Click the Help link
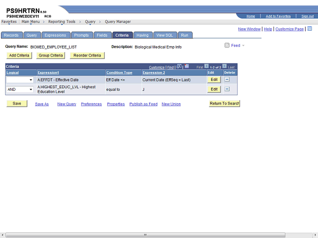This screenshot has height=238, width=318. coord(268,29)
